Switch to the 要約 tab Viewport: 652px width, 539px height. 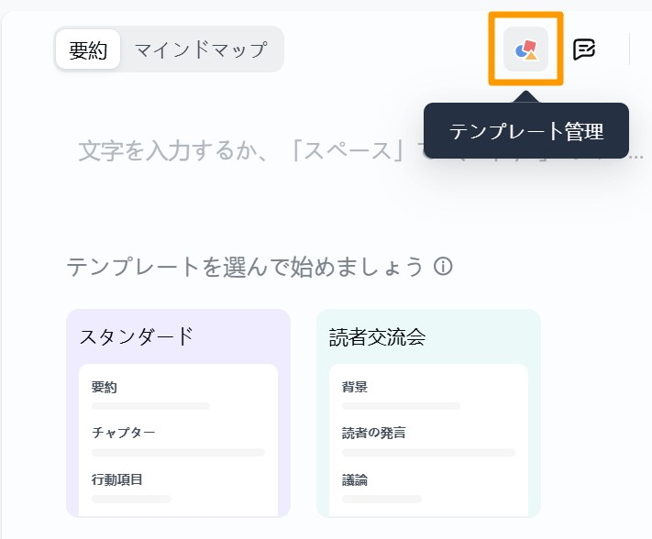pos(88,49)
